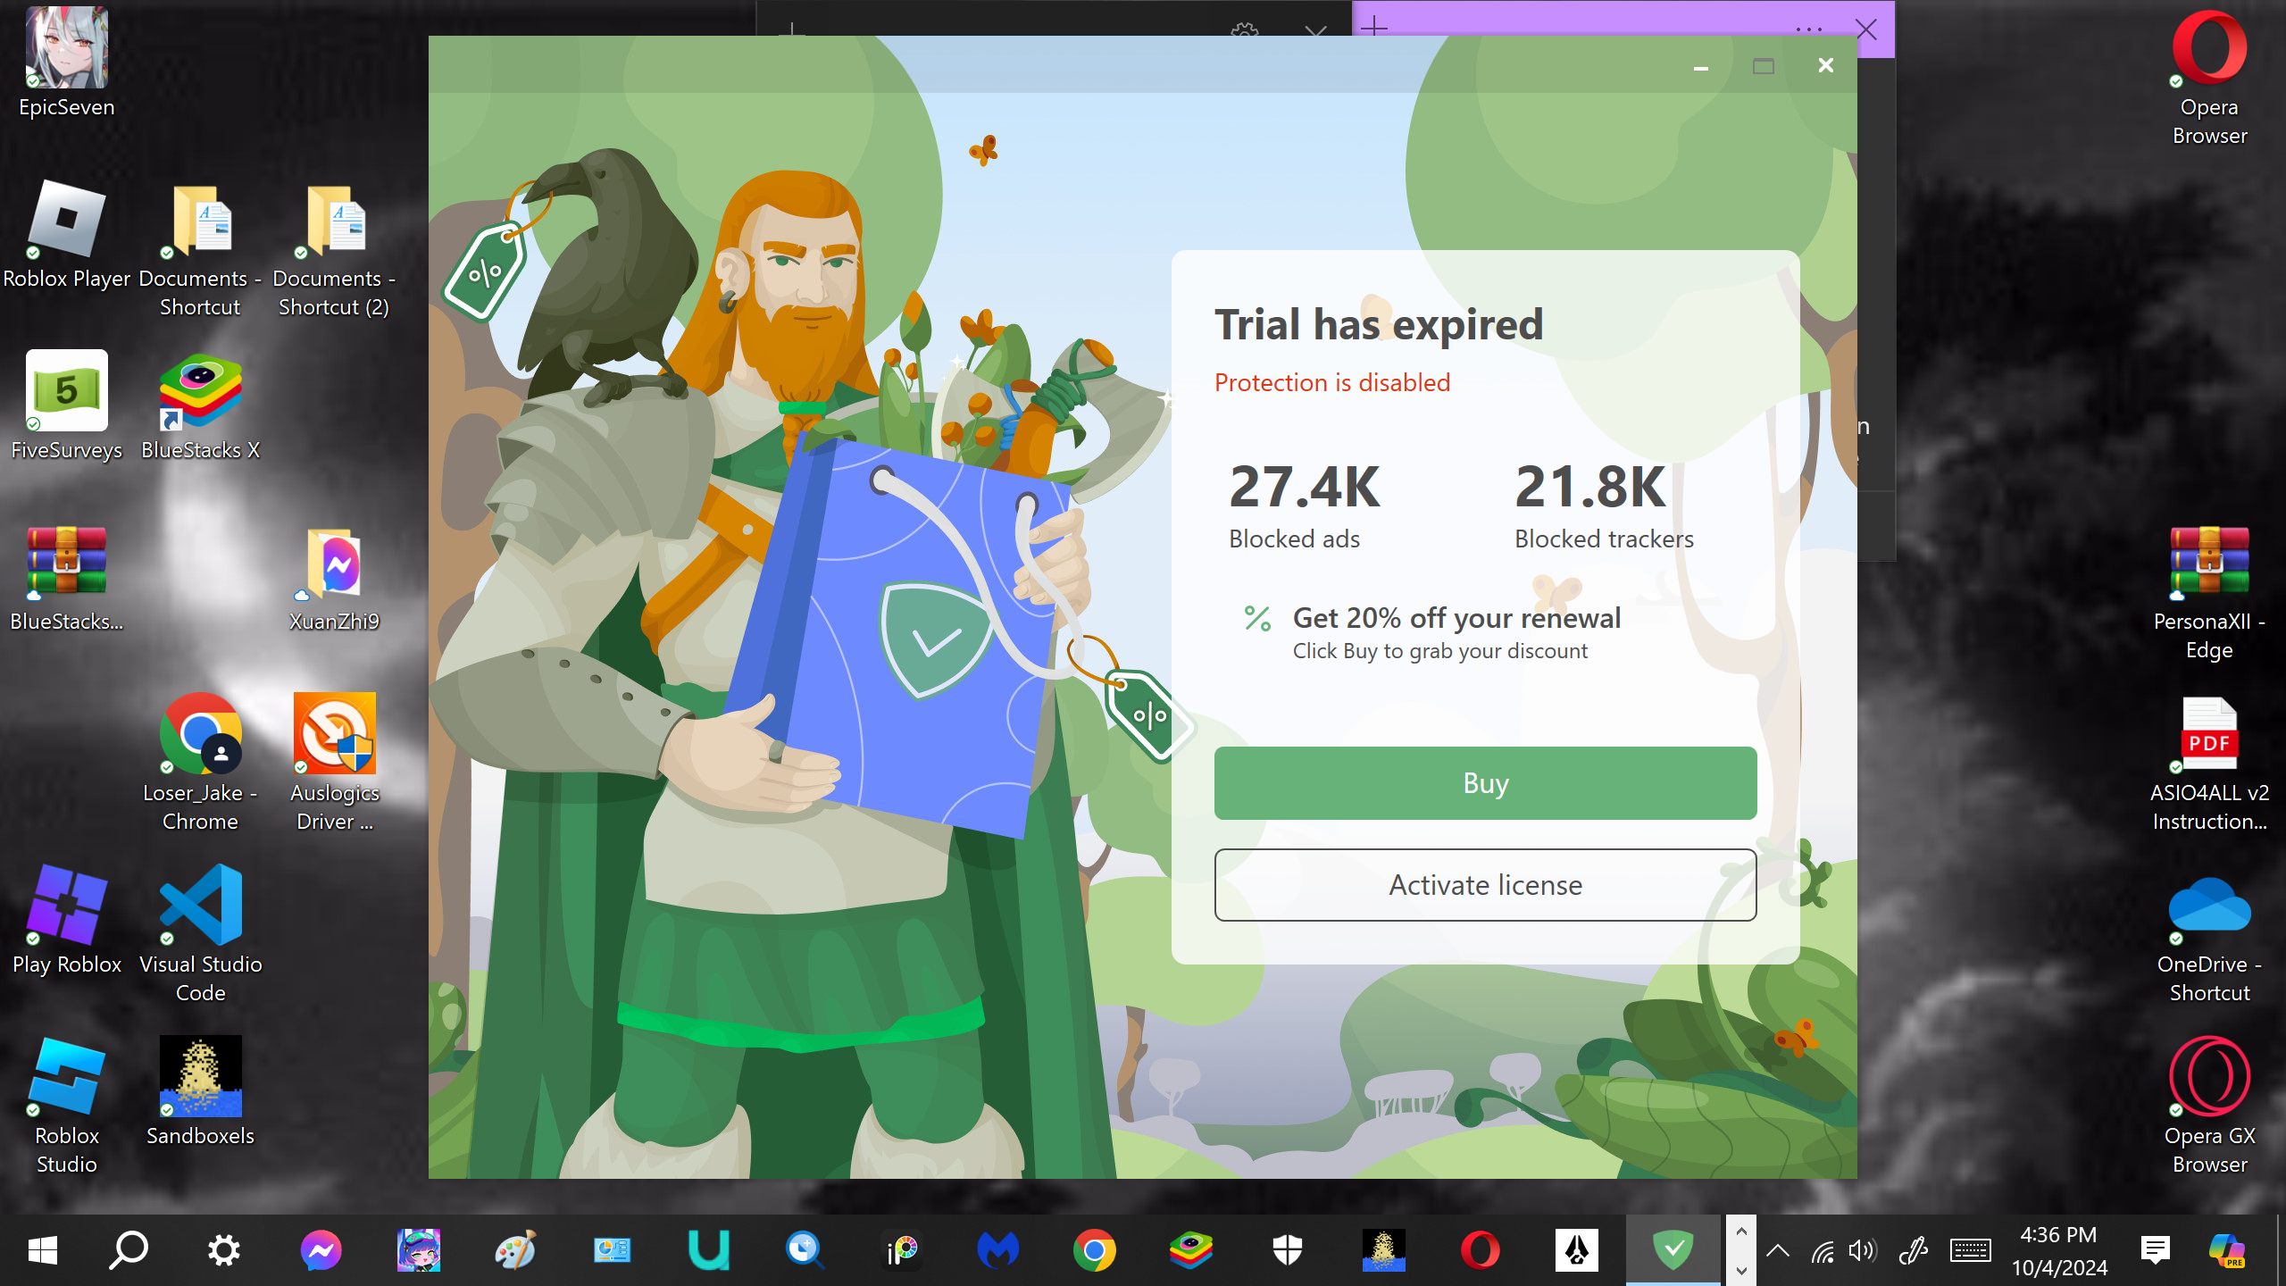The width and height of the screenshot is (2286, 1286).
Task: Select the Loser_Jake - Chrome shortcut
Action: click(x=201, y=763)
